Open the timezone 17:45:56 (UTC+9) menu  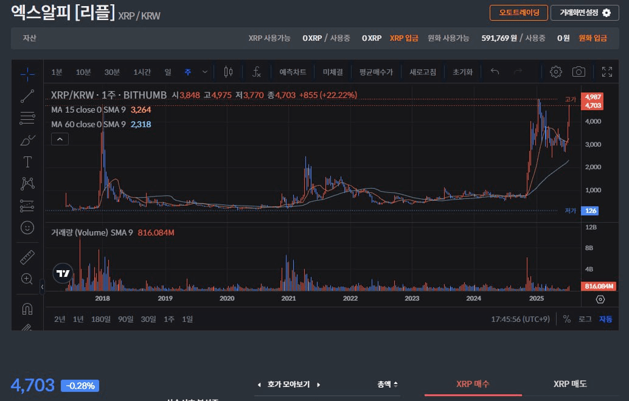click(520, 319)
